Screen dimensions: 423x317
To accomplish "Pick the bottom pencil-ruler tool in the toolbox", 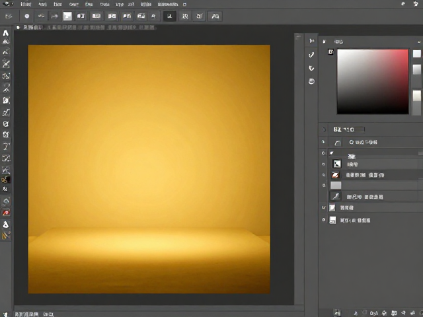I will pyautogui.click(x=6, y=236).
